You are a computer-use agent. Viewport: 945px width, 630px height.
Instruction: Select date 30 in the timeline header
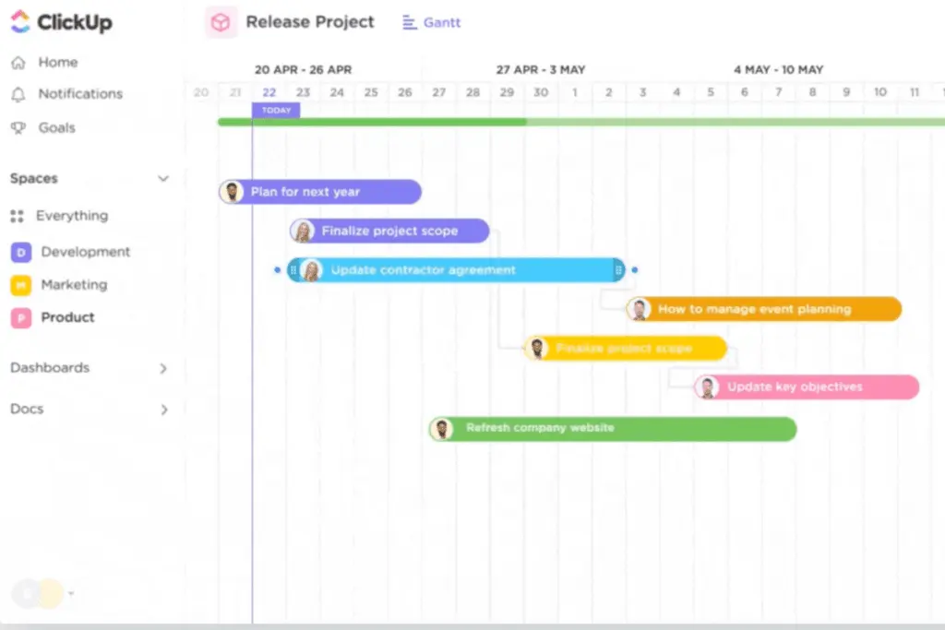tap(541, 92)
